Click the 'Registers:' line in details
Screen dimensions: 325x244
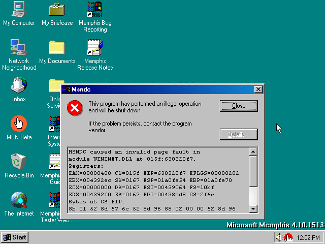[86, 166]
